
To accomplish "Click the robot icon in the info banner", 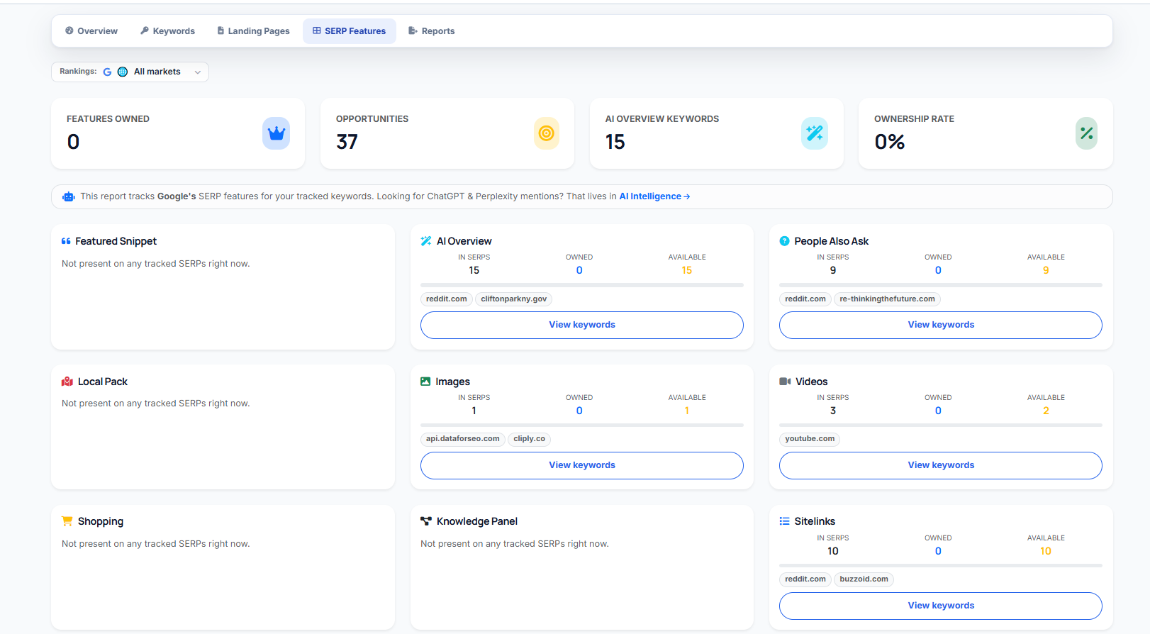I will (x=69, y=196).
